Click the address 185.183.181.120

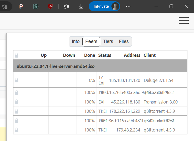pos(125,80)
